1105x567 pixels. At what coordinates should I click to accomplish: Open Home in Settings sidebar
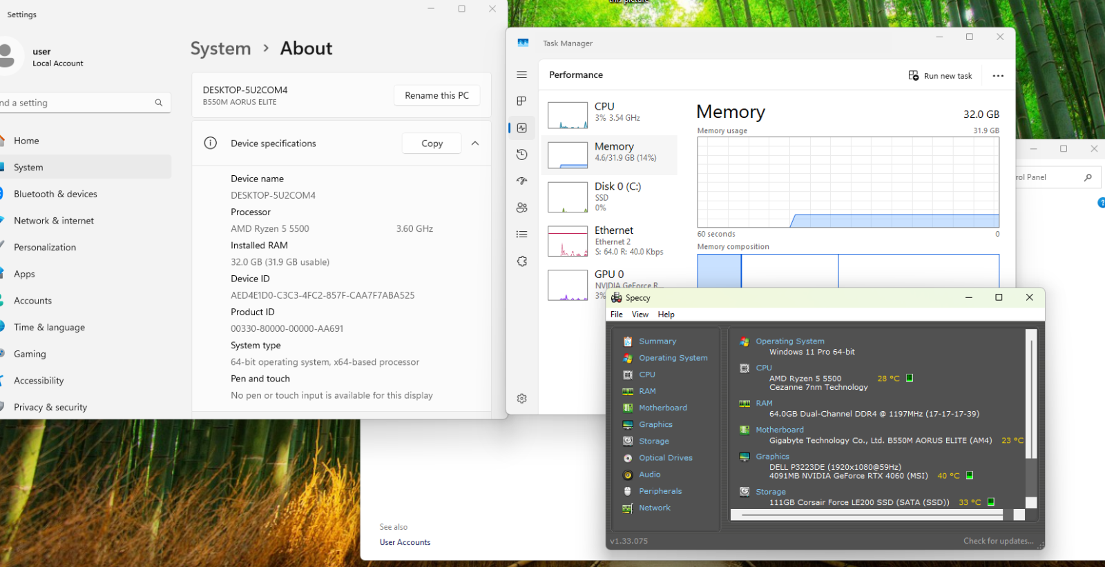(86, 141)
